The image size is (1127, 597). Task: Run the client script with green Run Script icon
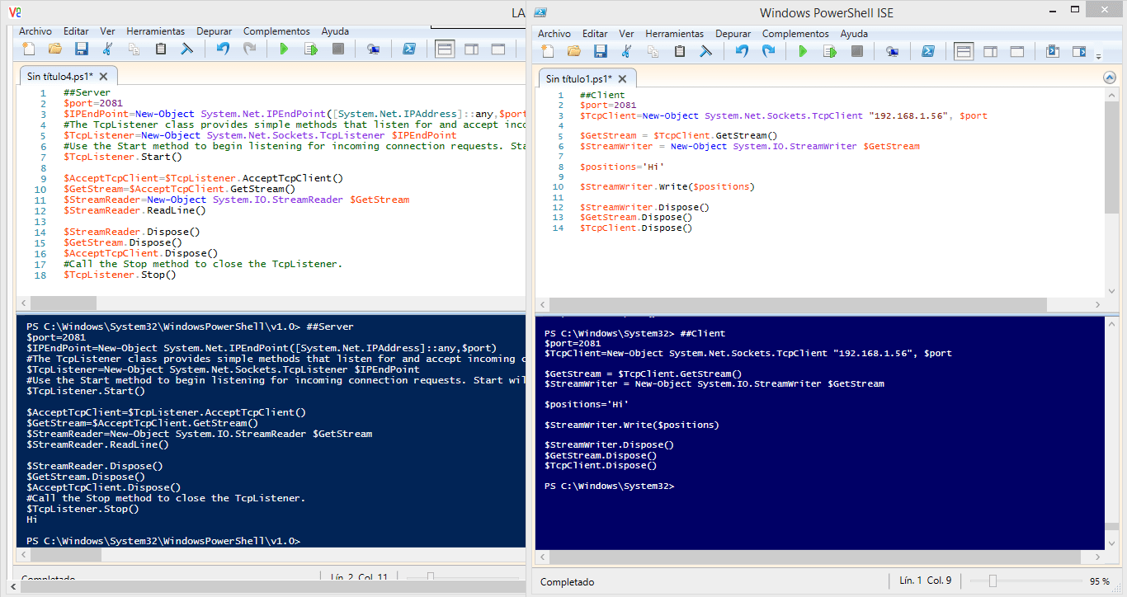click(x=802, y=50)
